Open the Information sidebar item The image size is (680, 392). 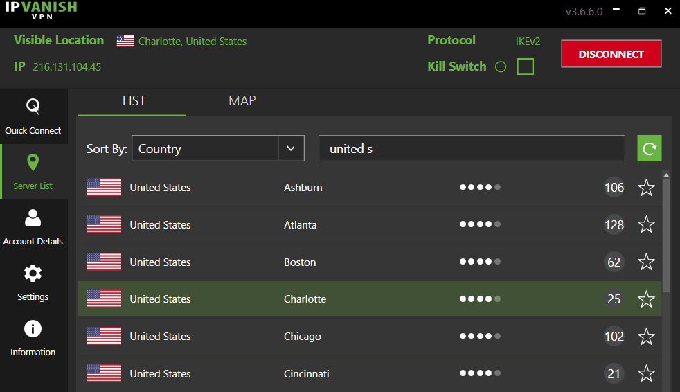pos(33,338)
